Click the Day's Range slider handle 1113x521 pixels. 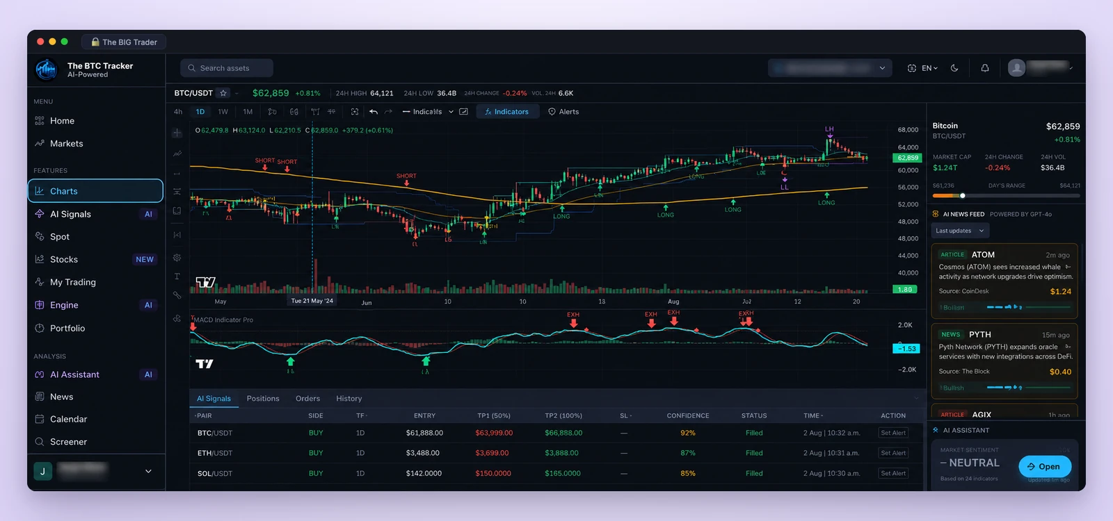(963, 196)
